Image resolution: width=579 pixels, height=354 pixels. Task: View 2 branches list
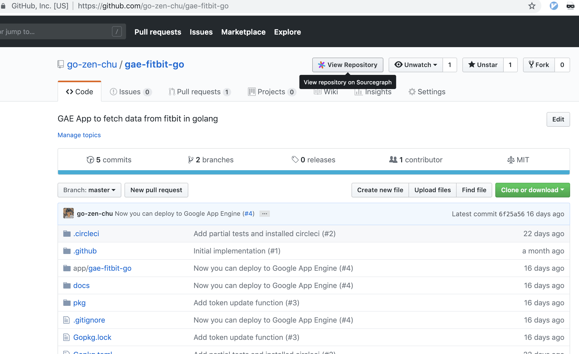coord(211,160)
